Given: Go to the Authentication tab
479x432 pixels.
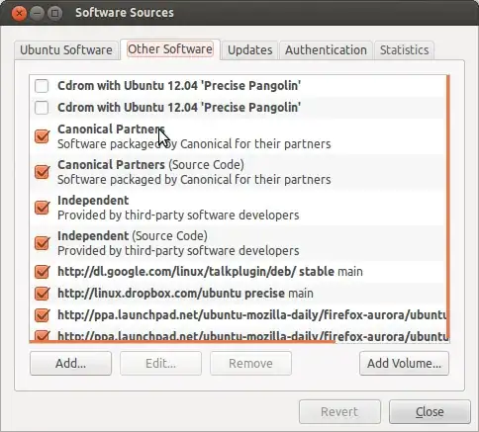Looking at the screenshot, I should [x=326, y=50].
